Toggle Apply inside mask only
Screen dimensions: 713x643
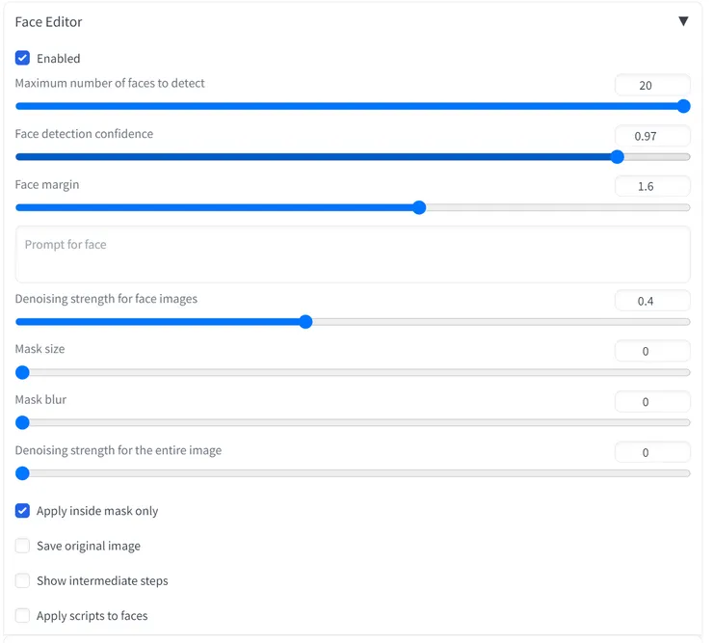(23, 511)
